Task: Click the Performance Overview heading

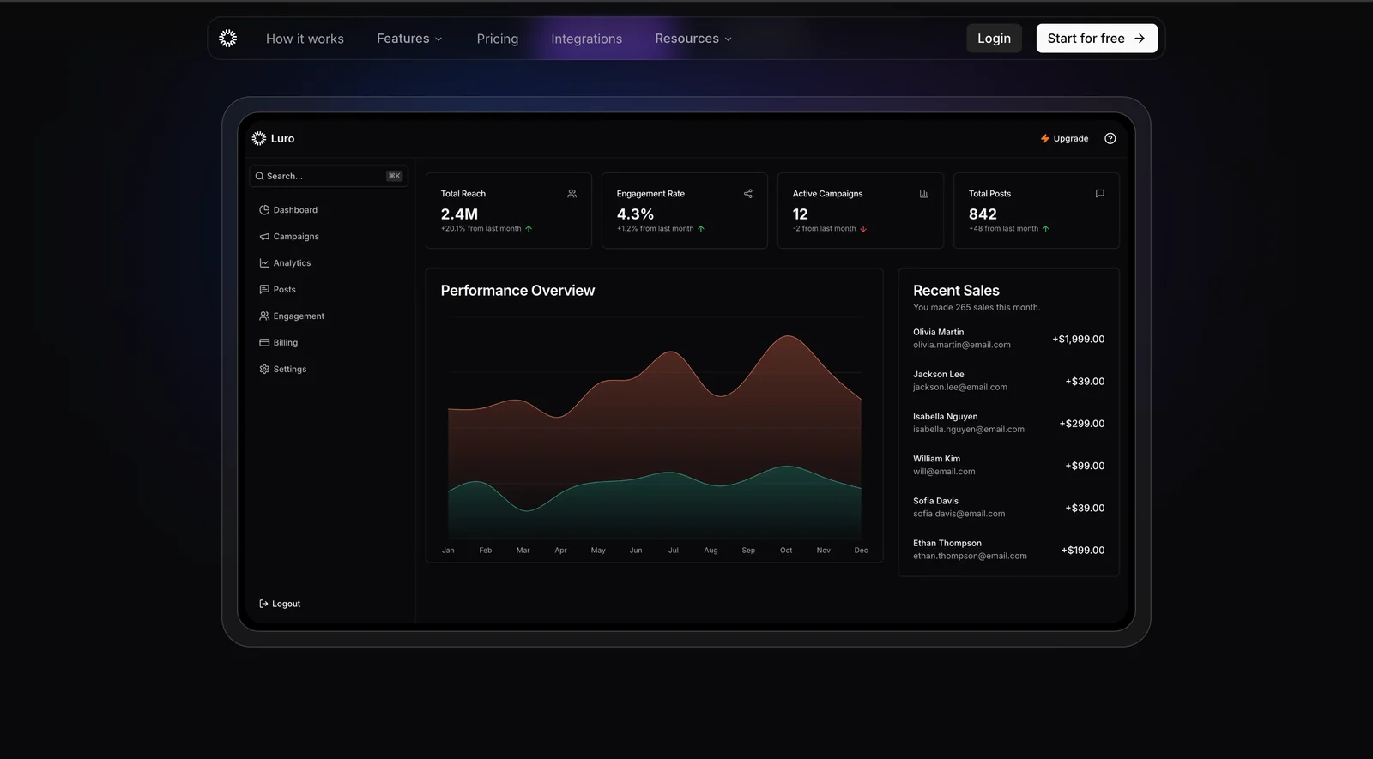Action: (517, 291)
